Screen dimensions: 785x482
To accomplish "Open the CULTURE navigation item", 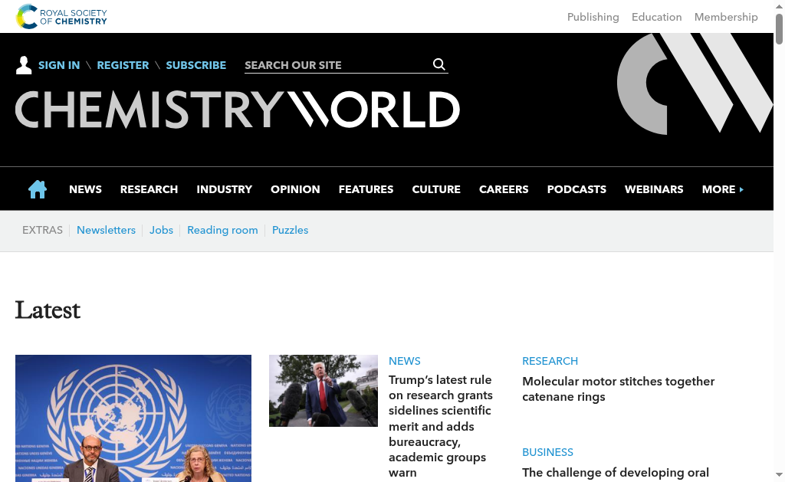I will coord(436,189).
